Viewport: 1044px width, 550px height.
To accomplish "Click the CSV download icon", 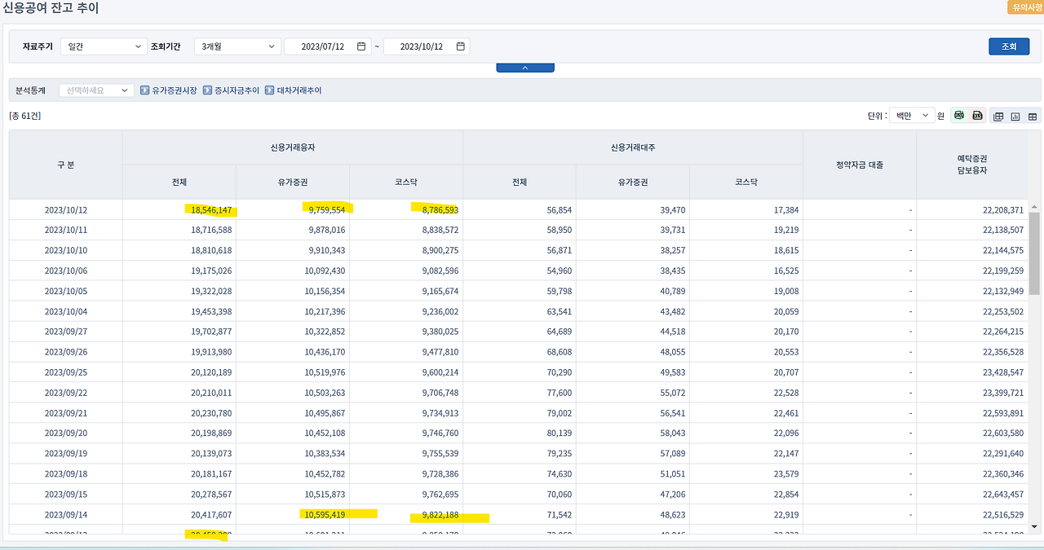I will tap(959, 115).
